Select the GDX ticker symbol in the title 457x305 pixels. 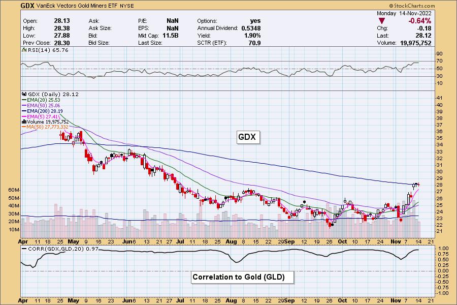(28, 6)
